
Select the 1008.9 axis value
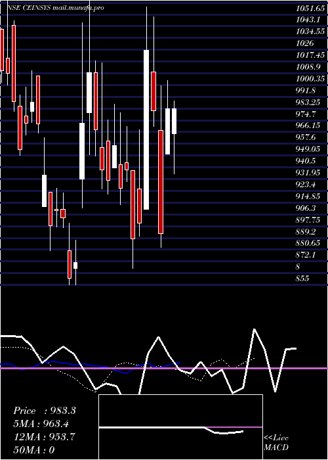coord(308,67)
